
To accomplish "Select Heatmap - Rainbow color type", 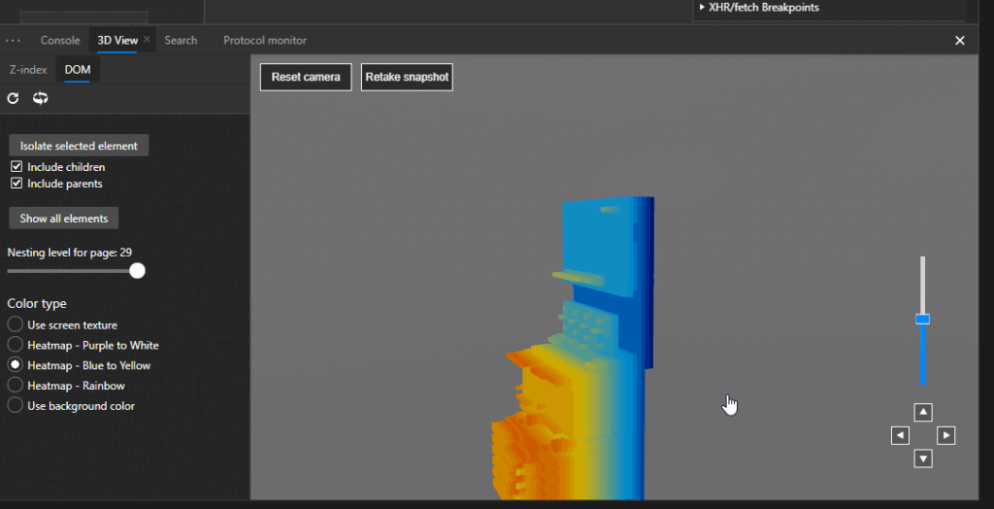I will 16,386.
